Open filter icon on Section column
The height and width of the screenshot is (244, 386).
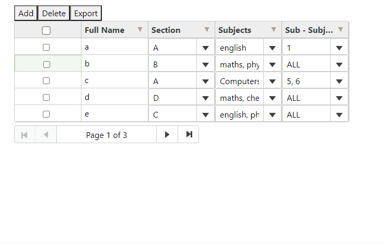(x=207, y=30)
